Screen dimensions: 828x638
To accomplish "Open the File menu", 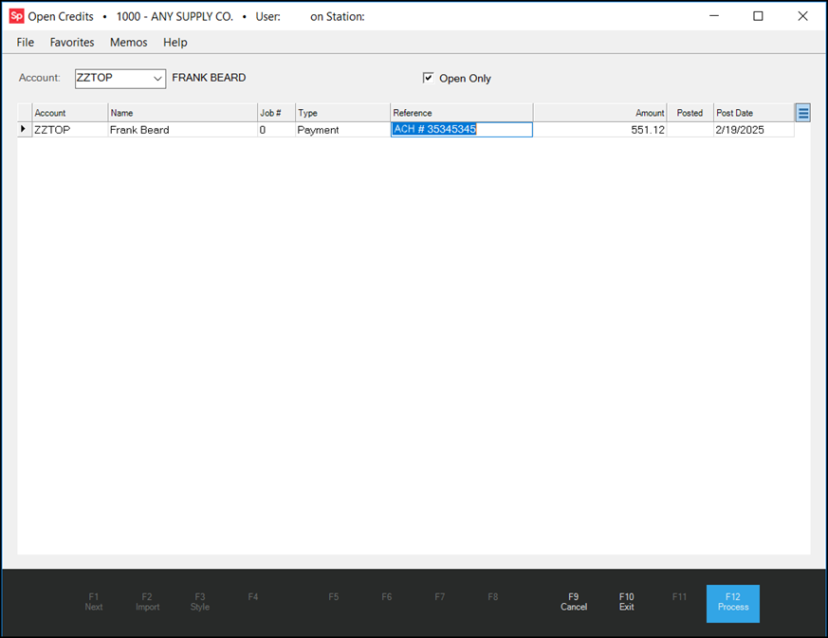I will tap(26, 43).
